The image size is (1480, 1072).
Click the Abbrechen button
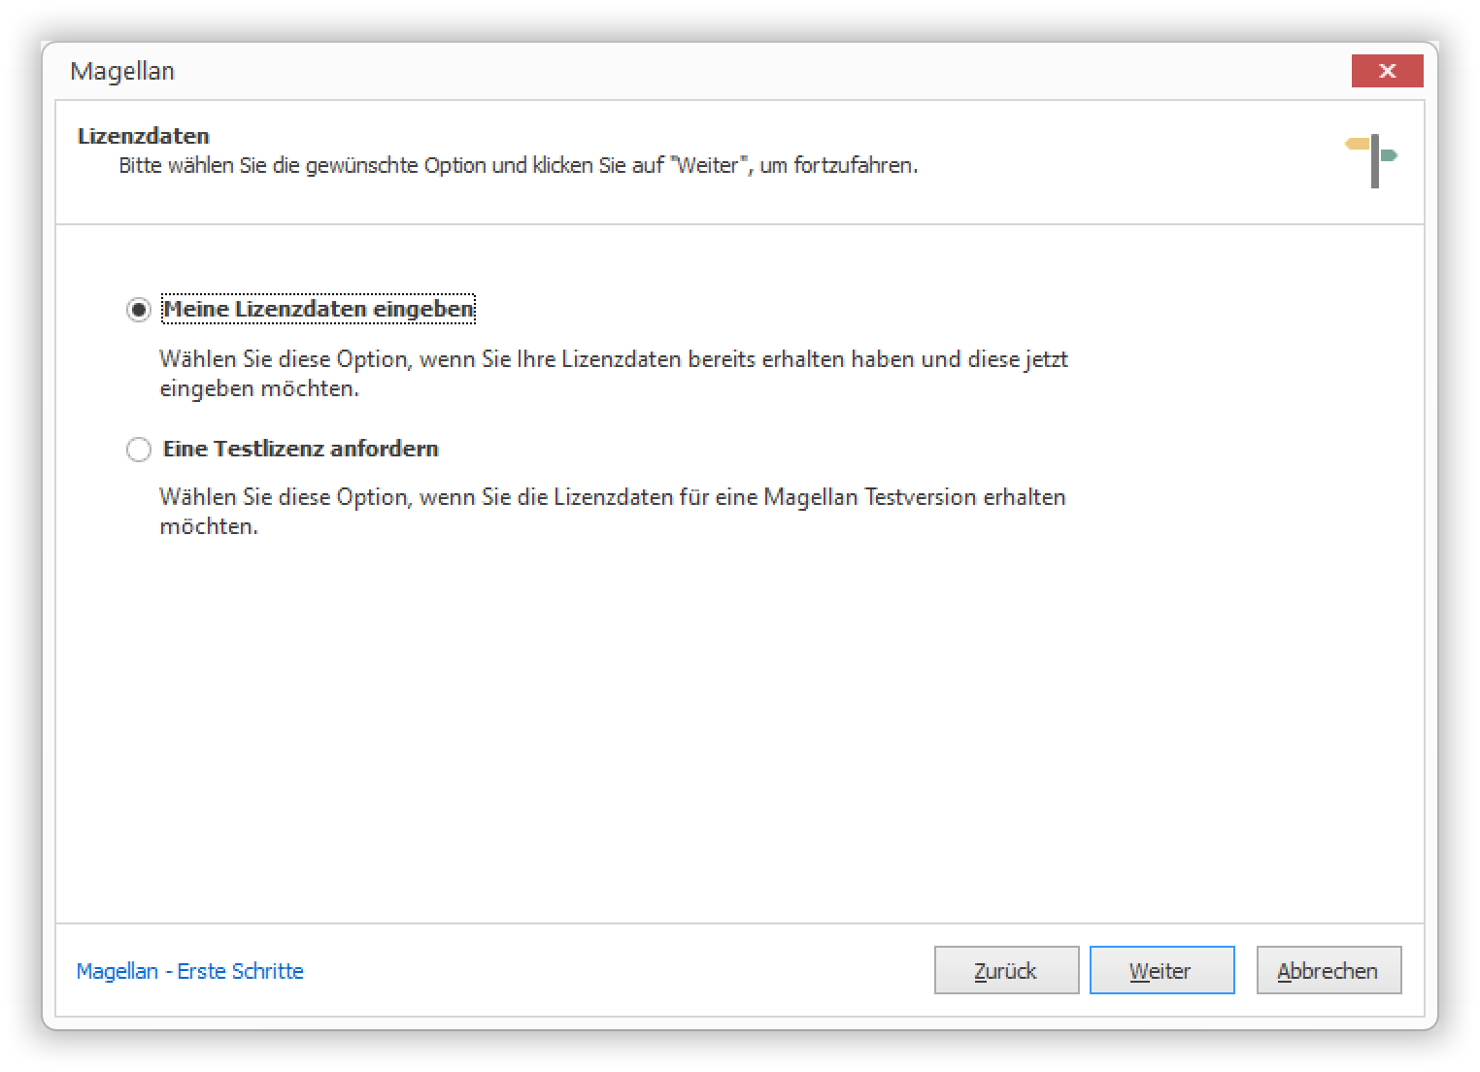tap(1329, 970)
